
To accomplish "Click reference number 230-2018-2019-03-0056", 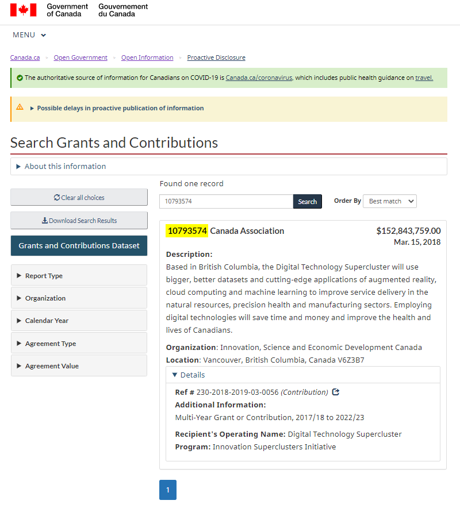I will [237, 392].
